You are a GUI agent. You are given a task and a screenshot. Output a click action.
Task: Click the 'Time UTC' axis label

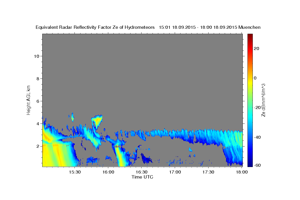142,177
